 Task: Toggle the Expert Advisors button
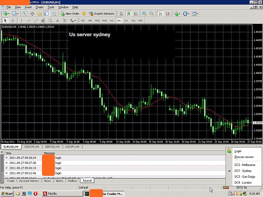coord(101,14)
